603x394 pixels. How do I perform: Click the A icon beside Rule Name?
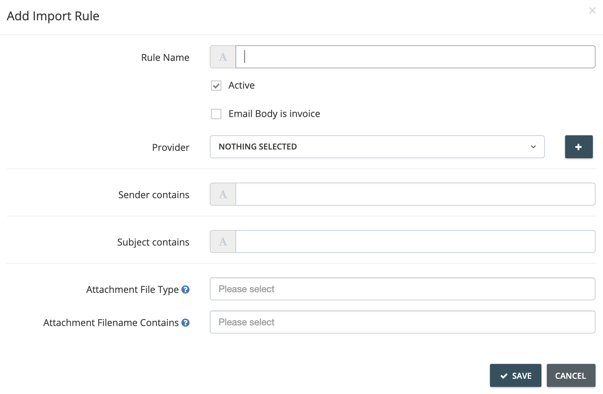[x=223, y=57]
